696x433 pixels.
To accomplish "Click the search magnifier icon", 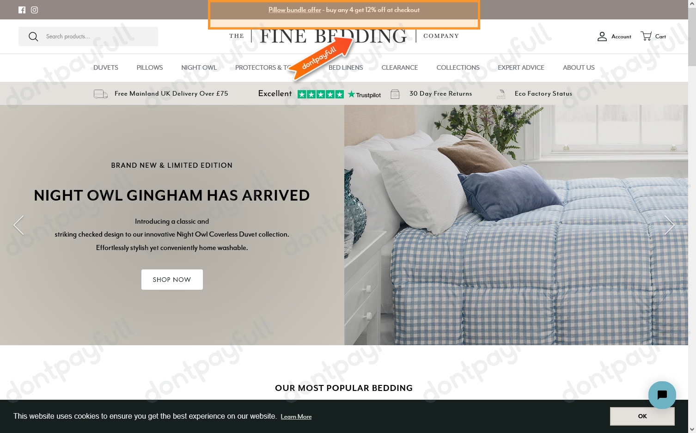I will (33, 37).
